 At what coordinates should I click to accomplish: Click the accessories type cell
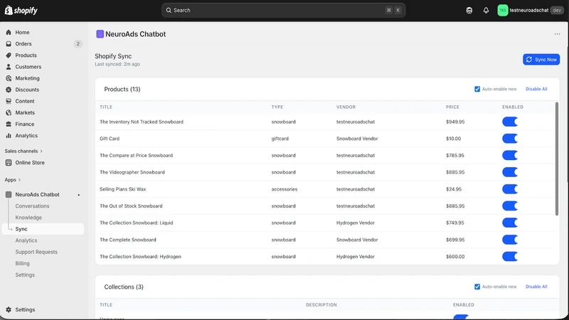click(x=284, y=189)
